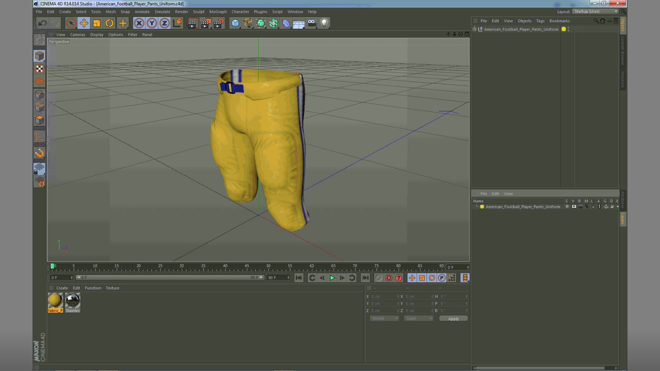Viewport: 660px width, 371px height.
Task: Click Make Editable icon in left sidebar
Action: click(39, 40)
